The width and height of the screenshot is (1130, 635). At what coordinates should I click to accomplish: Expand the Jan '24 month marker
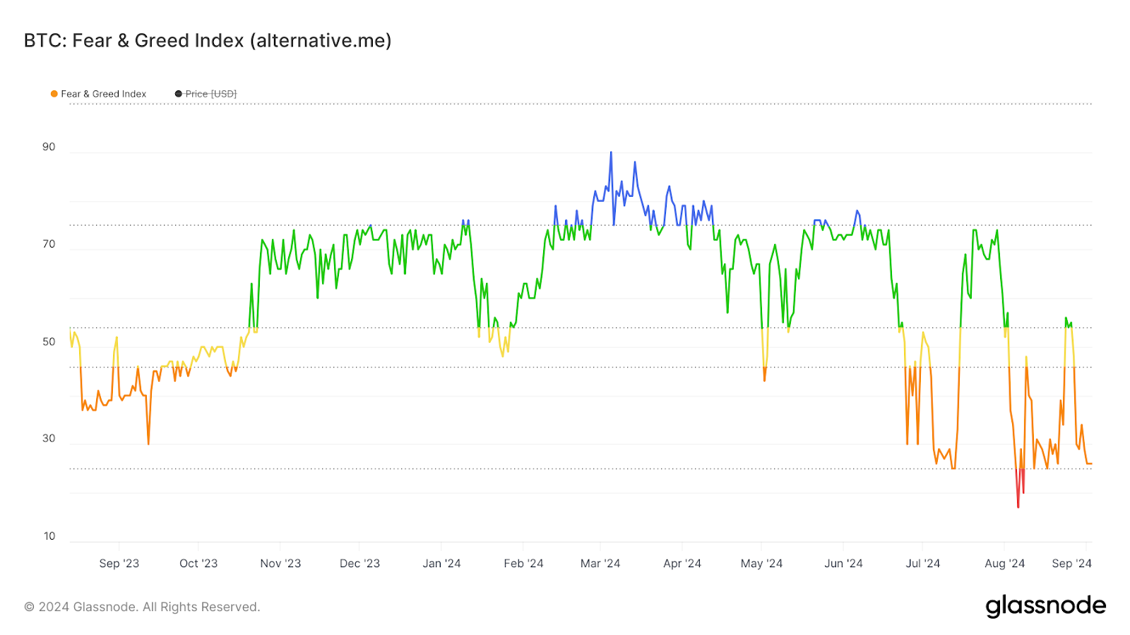click(442, 564)
